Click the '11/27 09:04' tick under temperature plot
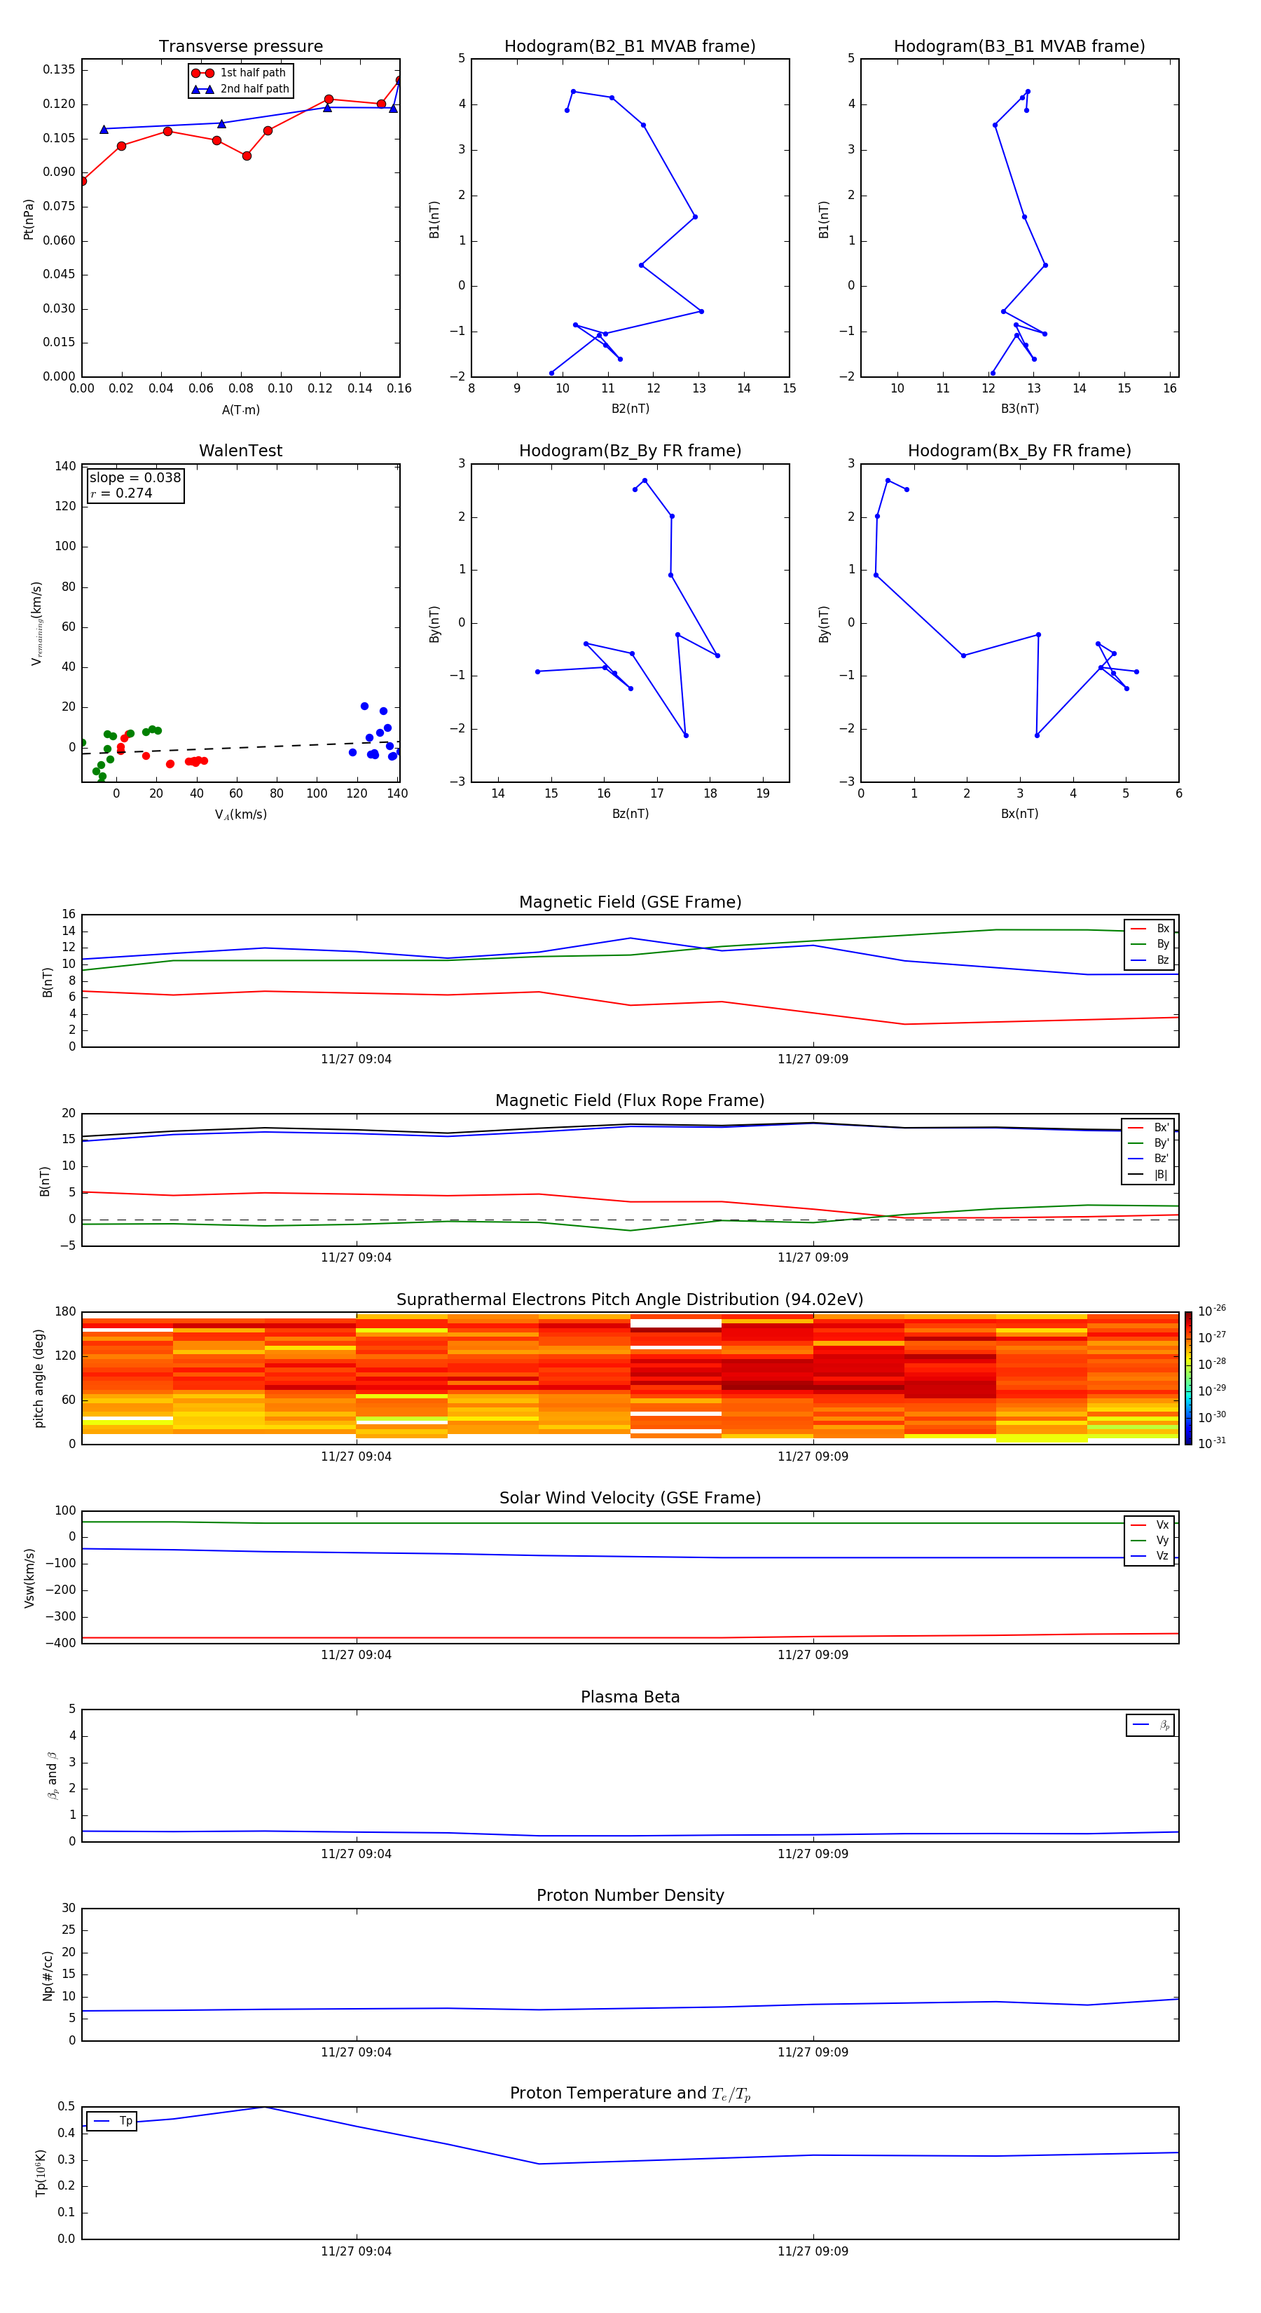 (x=357, y=2251)
